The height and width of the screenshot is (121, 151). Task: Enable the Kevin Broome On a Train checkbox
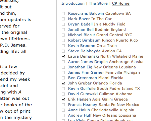(x=63, y=46)
